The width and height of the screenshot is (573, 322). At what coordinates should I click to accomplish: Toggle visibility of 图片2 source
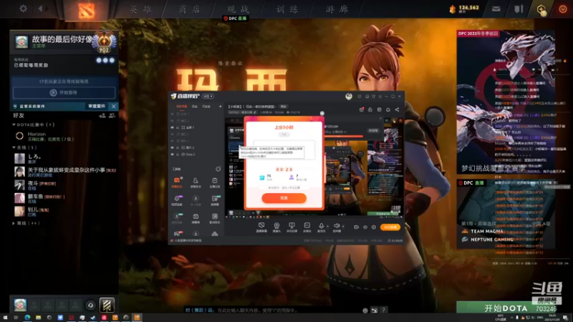click(x=173, y=147)
